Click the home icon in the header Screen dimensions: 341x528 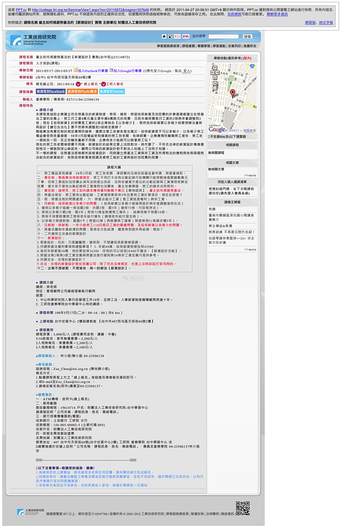point(165,37)
